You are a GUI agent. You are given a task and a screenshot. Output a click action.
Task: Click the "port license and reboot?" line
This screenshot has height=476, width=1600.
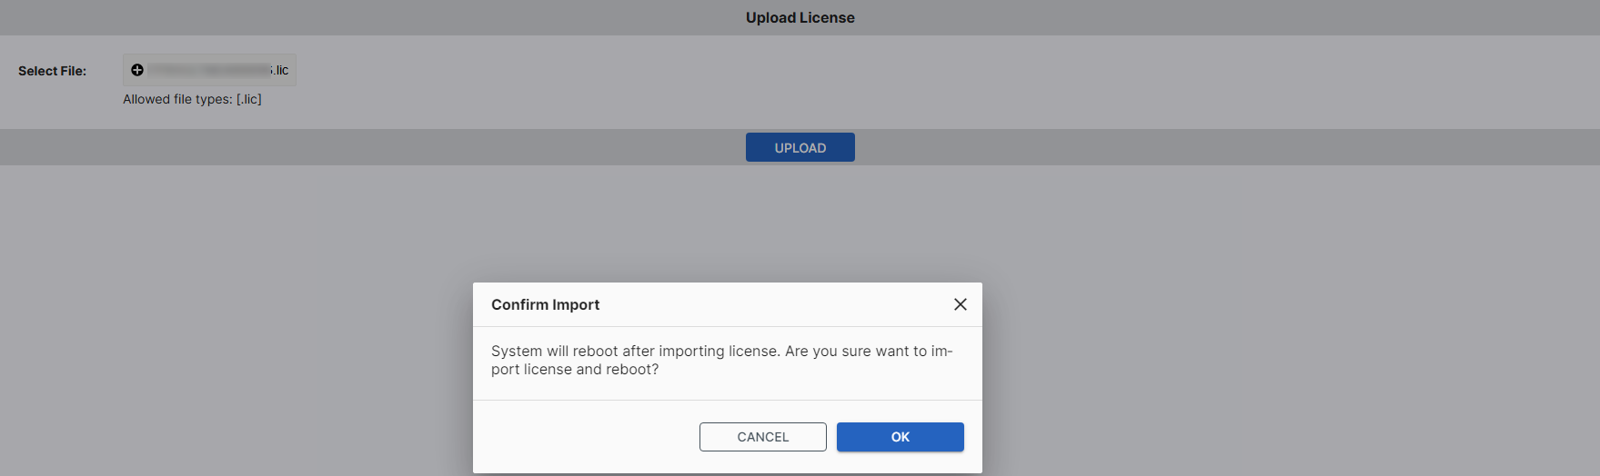click(x=575, y=370)
